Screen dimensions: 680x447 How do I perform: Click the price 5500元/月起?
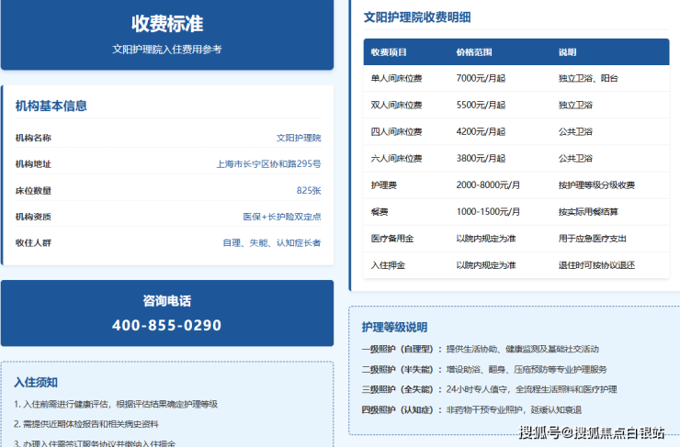pos(481,105)
